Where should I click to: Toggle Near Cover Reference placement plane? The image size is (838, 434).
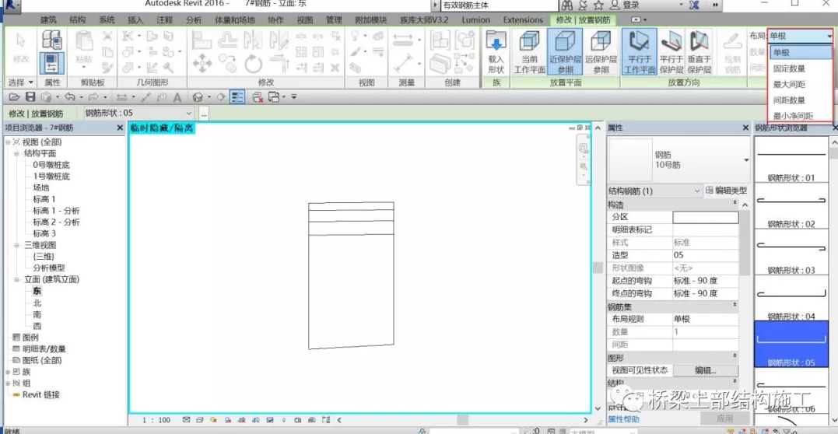[565, 51]
